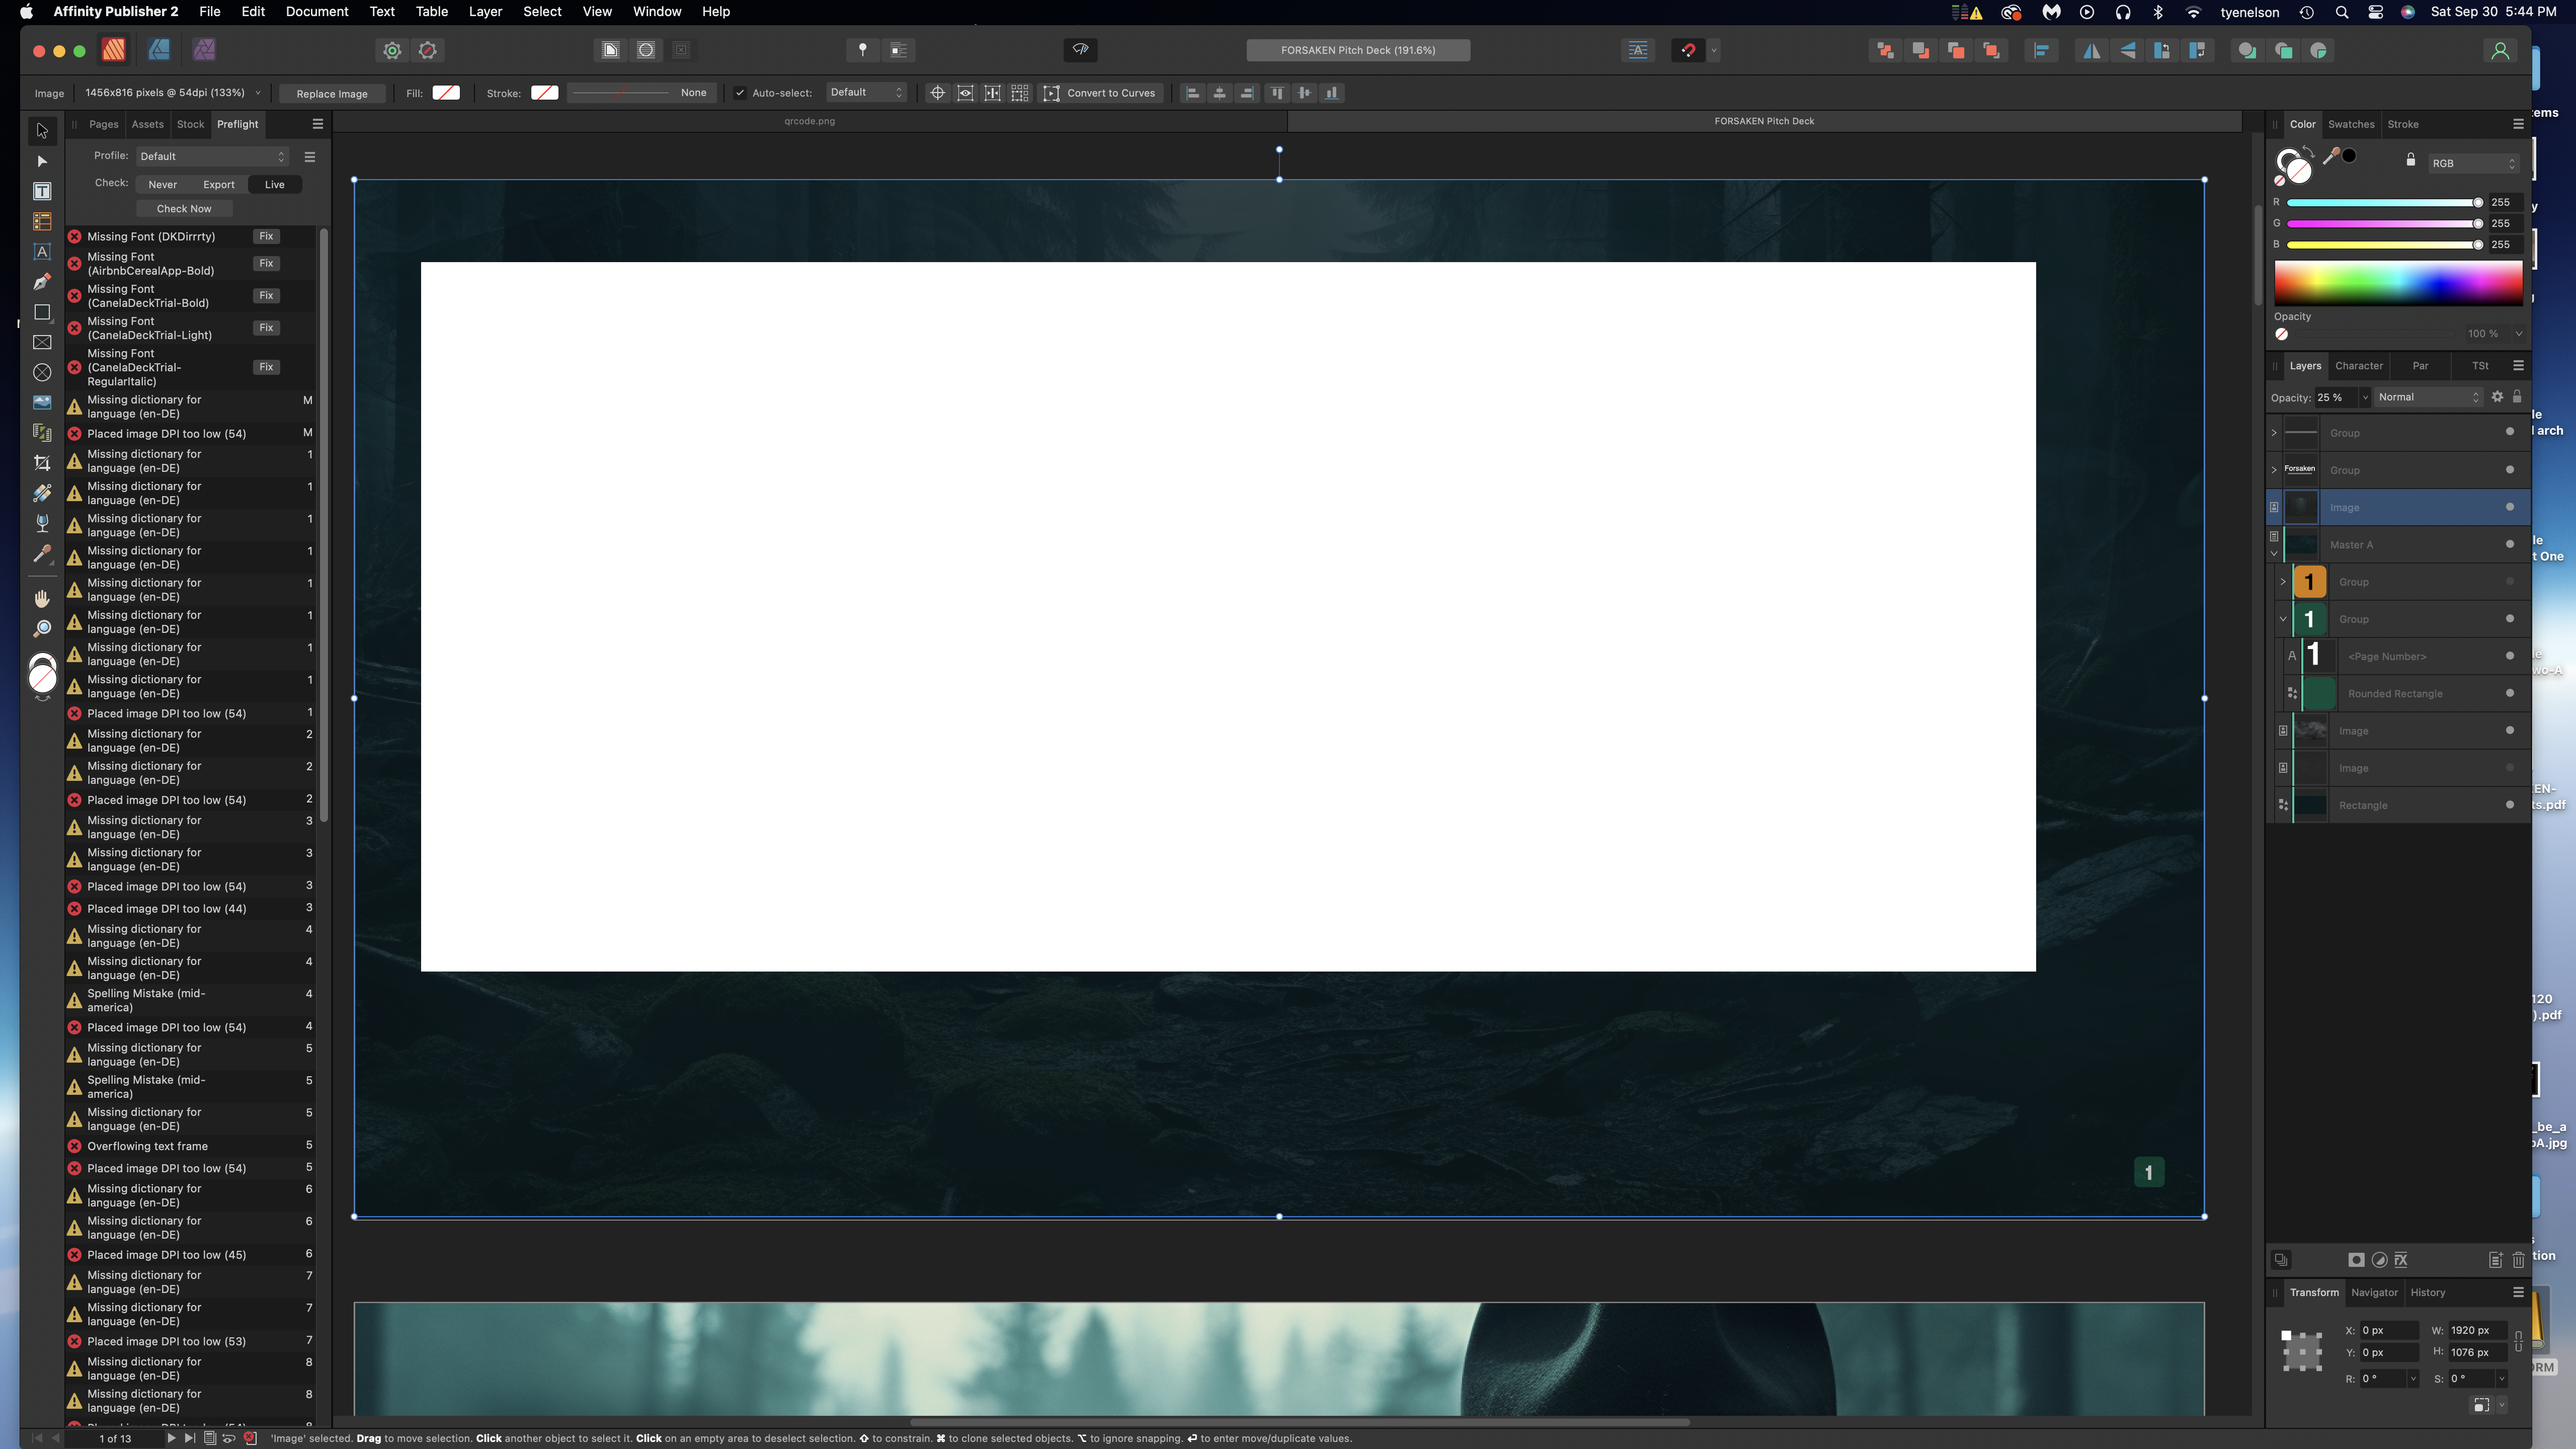Open the Normal blend mode dropdown
2576x1449 pixels.
coord(2429,397)
